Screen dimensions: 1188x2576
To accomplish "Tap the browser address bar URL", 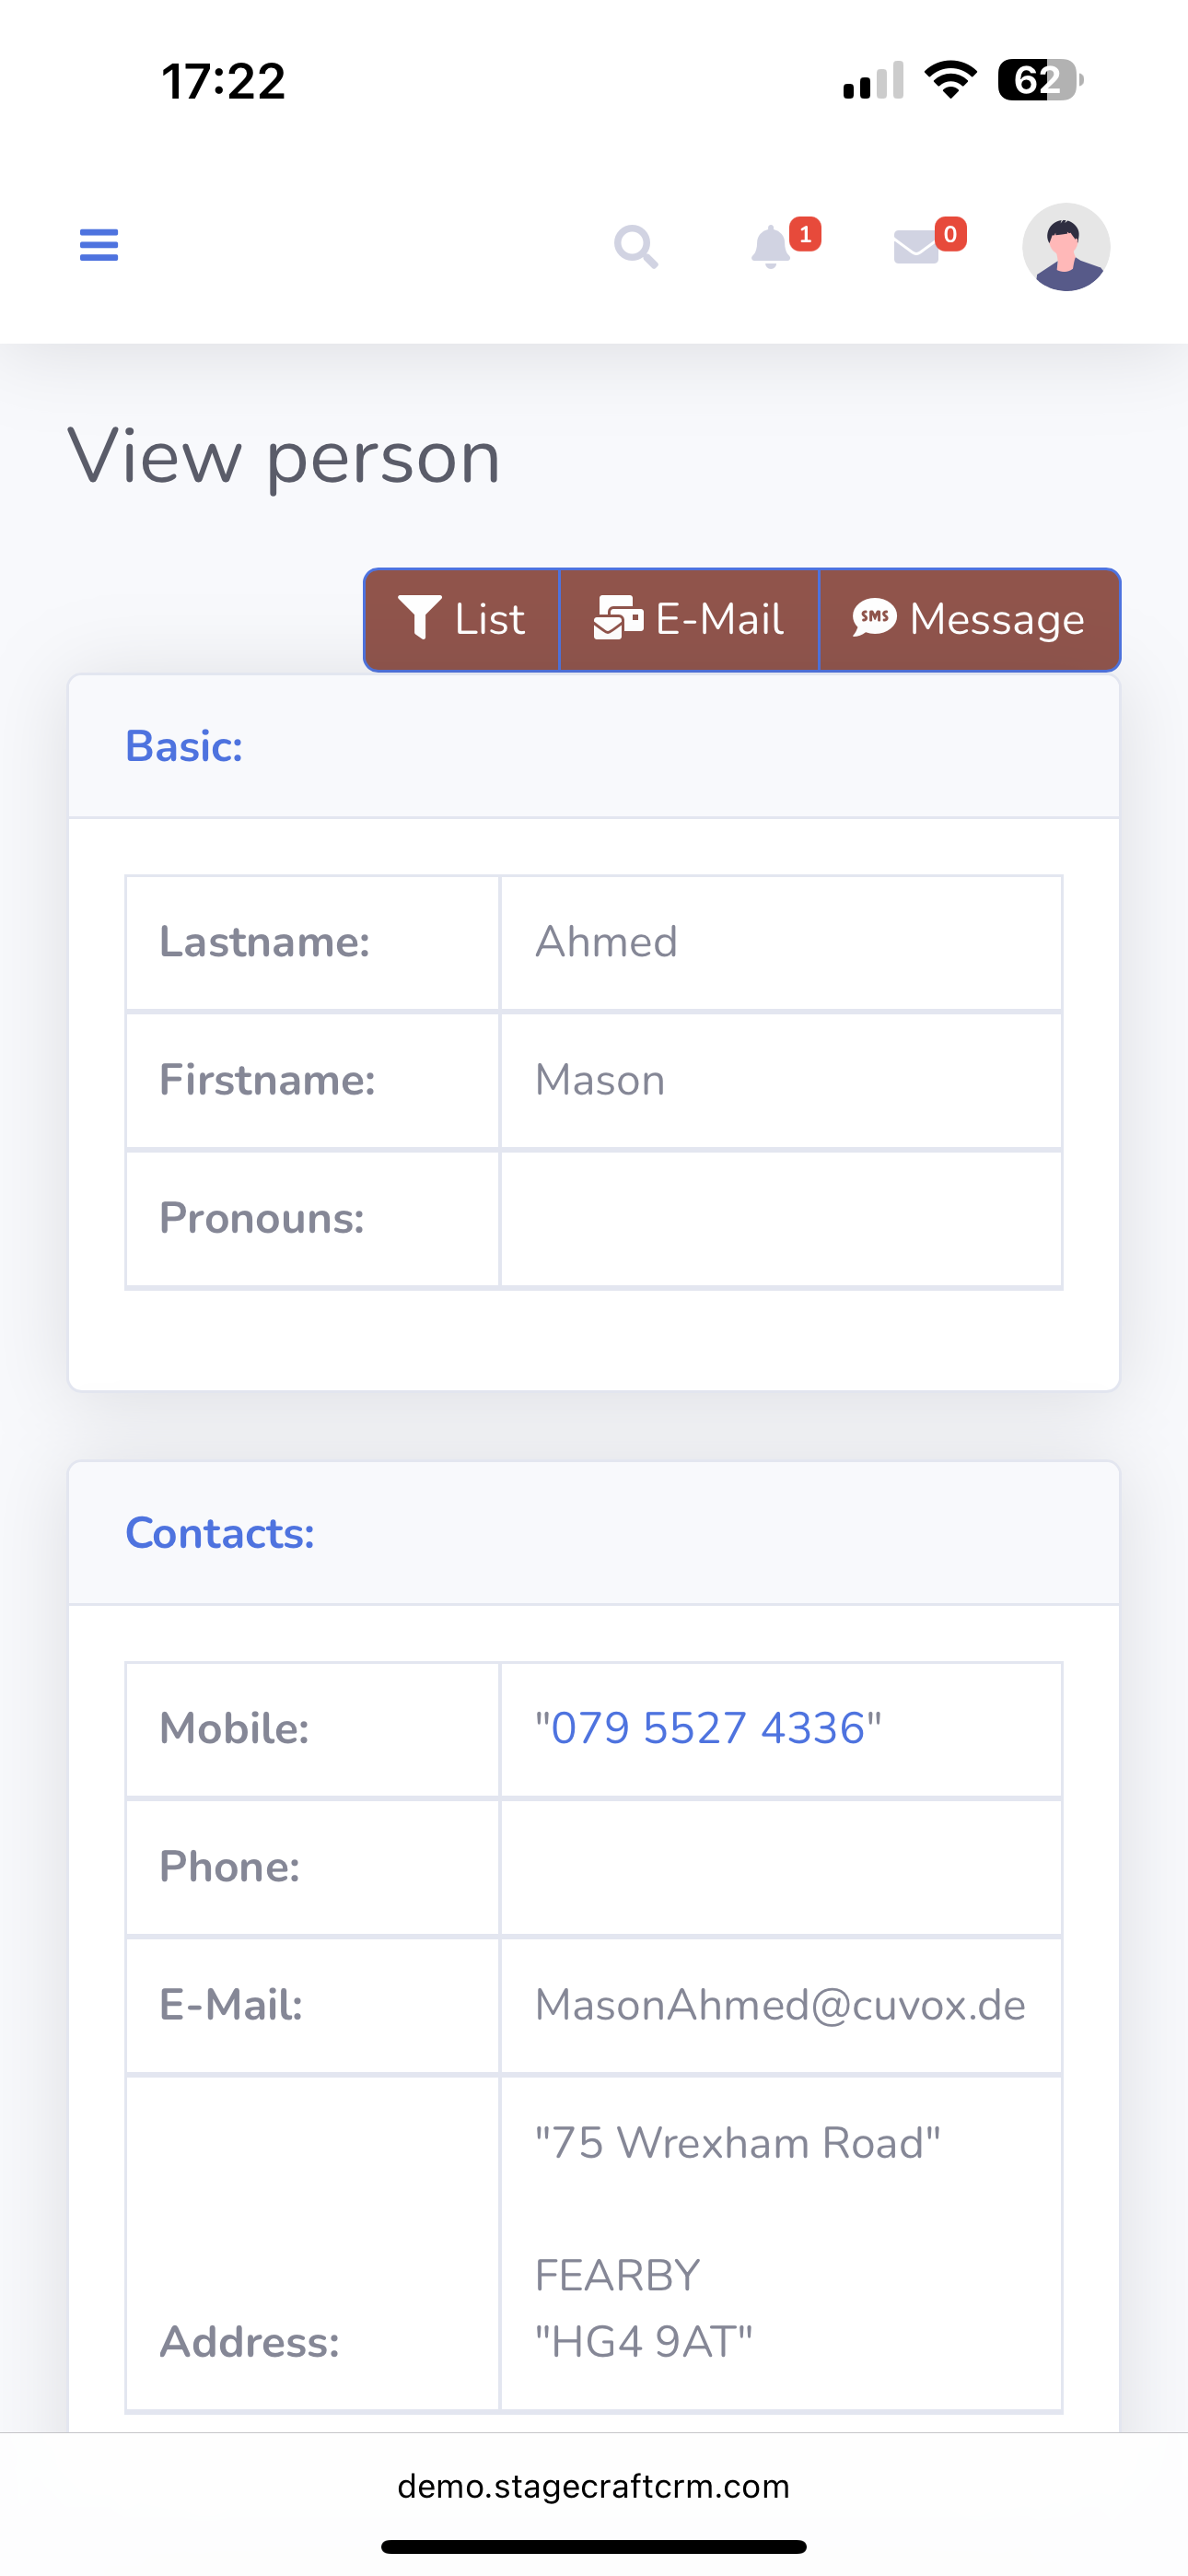I will point(594,2486).
